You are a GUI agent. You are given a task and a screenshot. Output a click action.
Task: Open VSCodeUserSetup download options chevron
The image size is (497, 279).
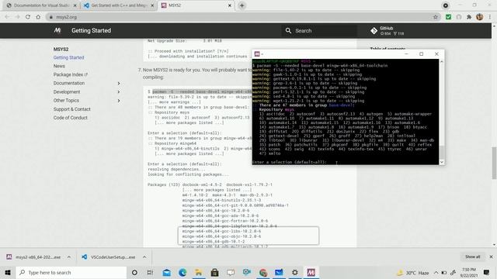[x=144, y=257]
